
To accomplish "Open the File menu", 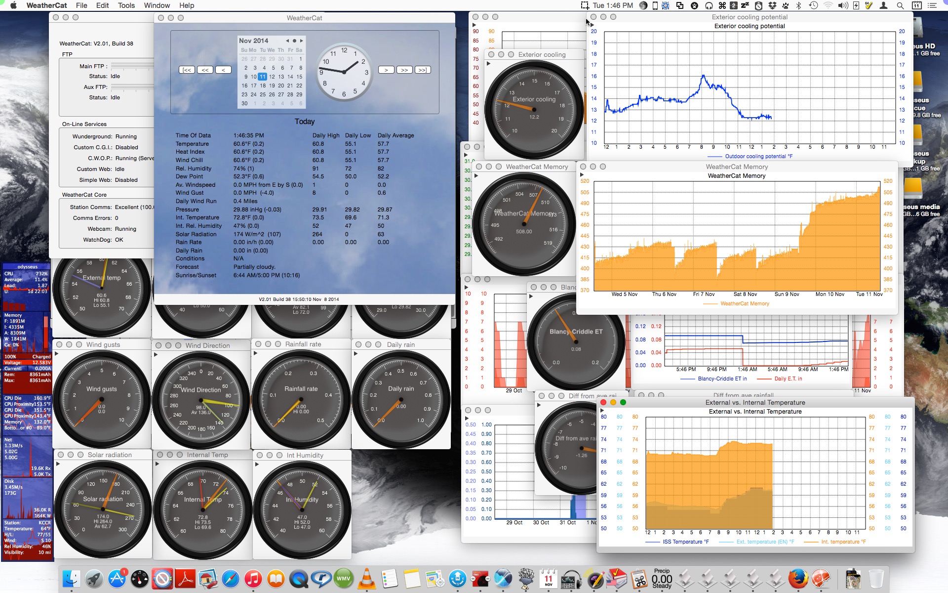I will click(81, 5).
